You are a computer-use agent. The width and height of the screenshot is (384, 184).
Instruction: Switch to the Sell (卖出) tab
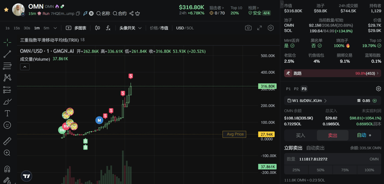point(332,135)
